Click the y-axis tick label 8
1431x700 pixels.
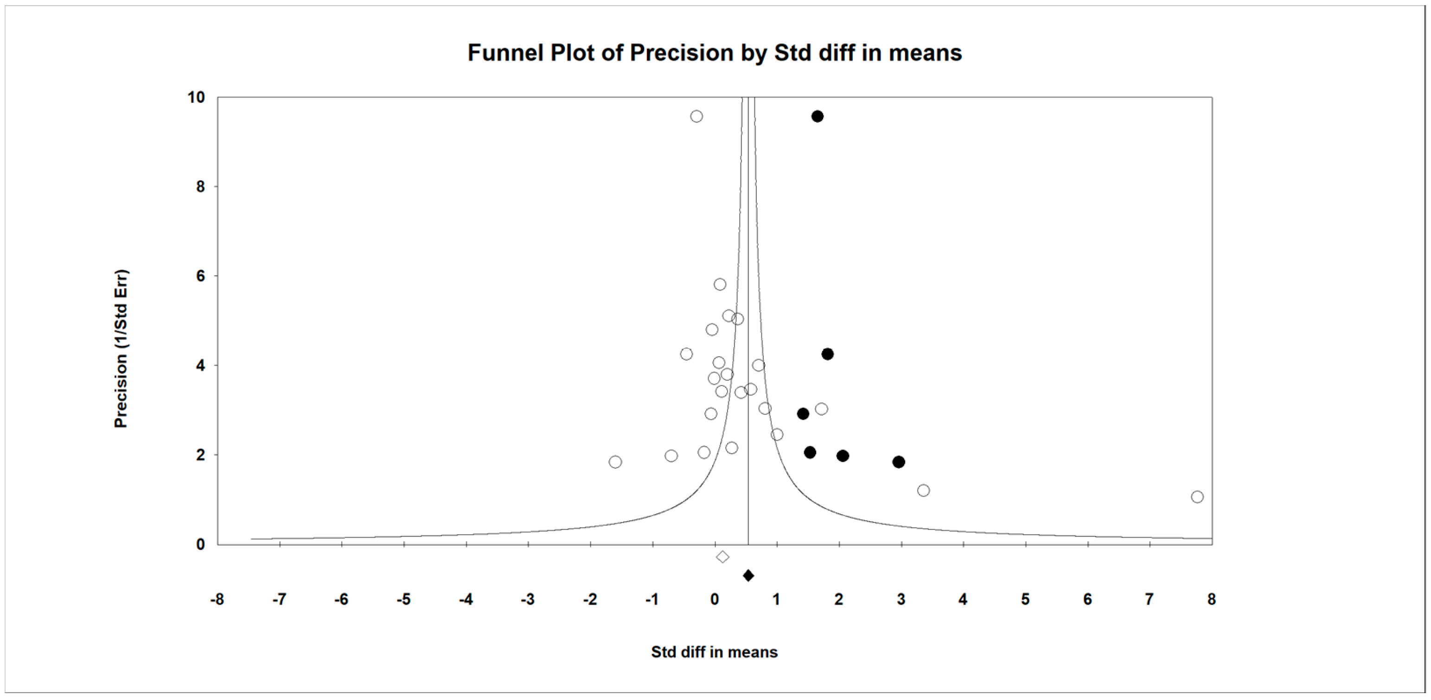200,187
